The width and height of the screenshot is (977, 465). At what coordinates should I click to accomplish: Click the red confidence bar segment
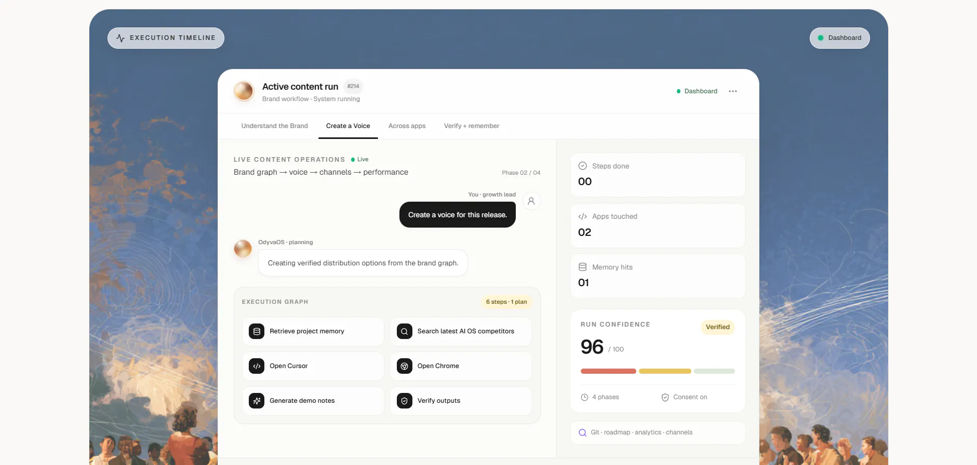(608, 371)
